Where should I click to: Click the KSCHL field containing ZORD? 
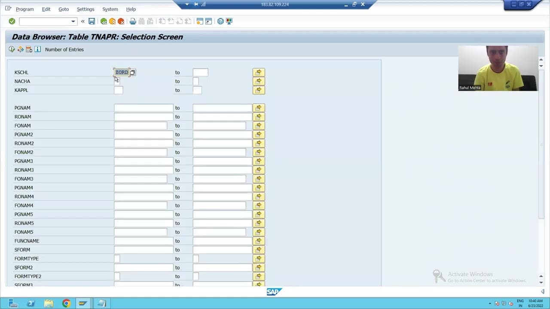pyautogui.click(x=122, y=72)
